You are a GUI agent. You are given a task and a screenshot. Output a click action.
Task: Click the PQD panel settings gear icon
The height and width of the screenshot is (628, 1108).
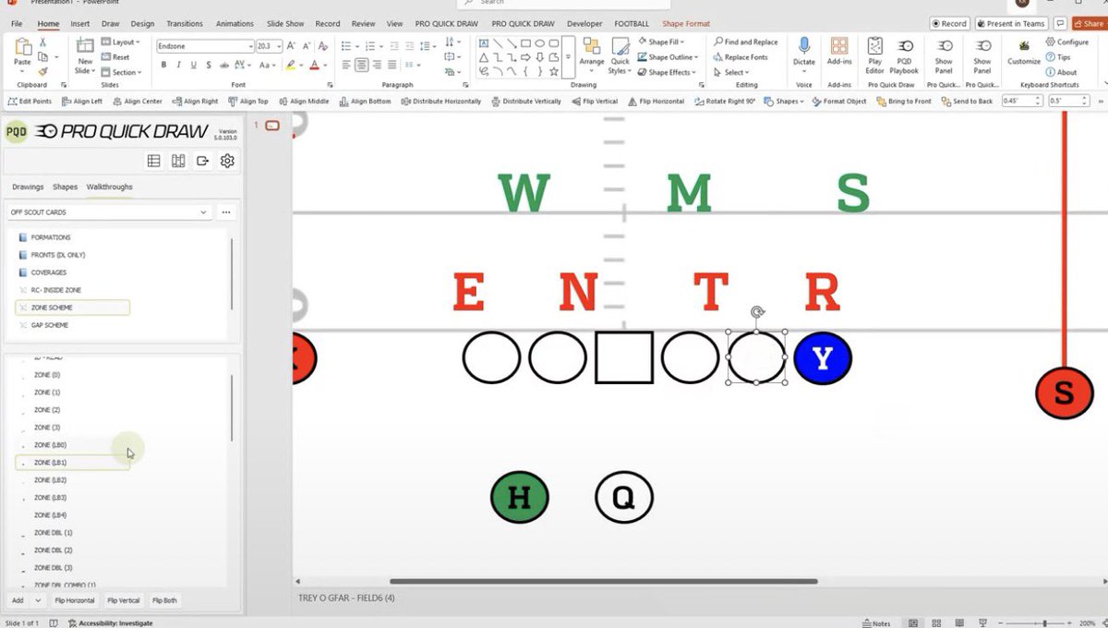coord(227,161)
